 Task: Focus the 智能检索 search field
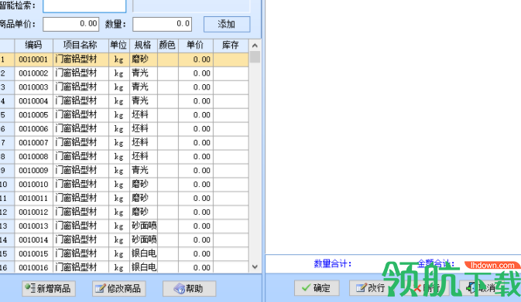coord(84,5)
